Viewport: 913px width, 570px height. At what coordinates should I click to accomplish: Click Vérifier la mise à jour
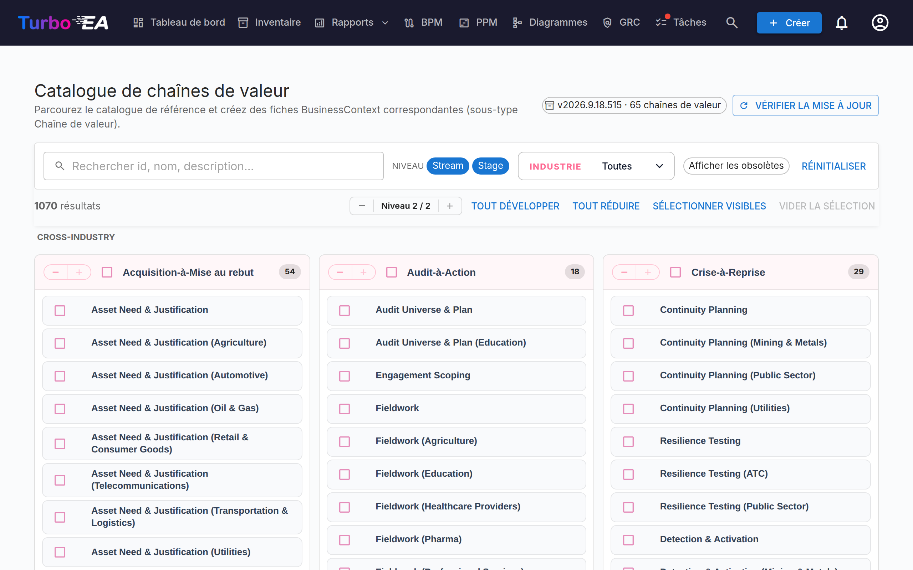tap(805, 105)
